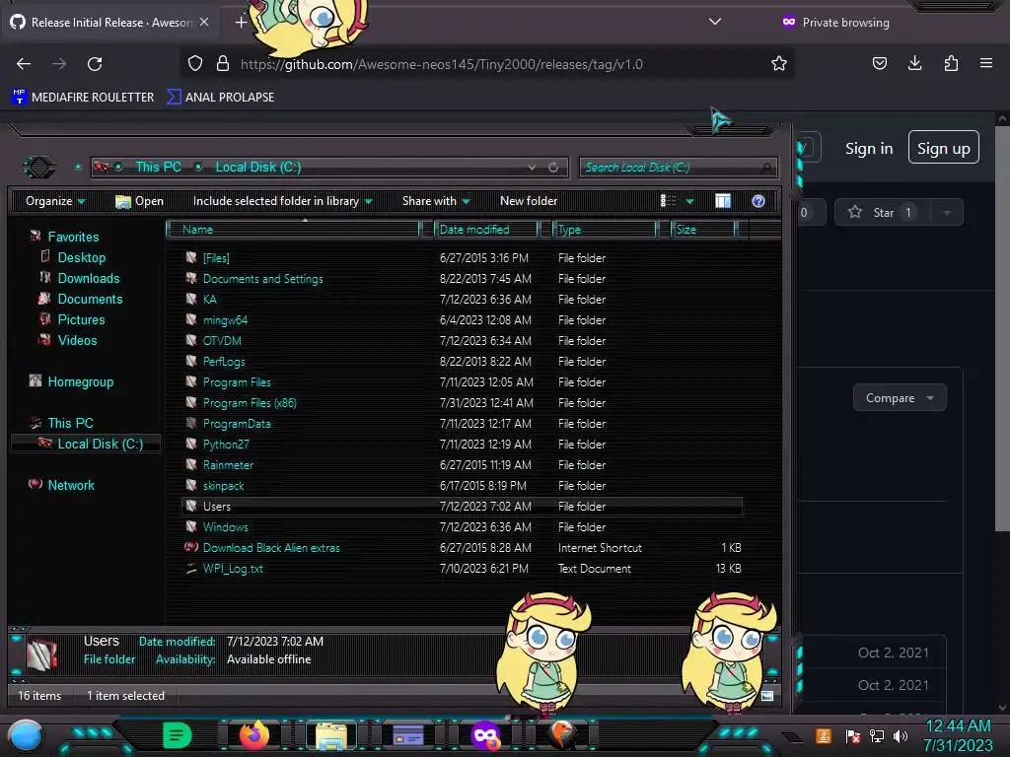
Task: Click the explorer back navigation button
Action: click(x=38, y=168)
